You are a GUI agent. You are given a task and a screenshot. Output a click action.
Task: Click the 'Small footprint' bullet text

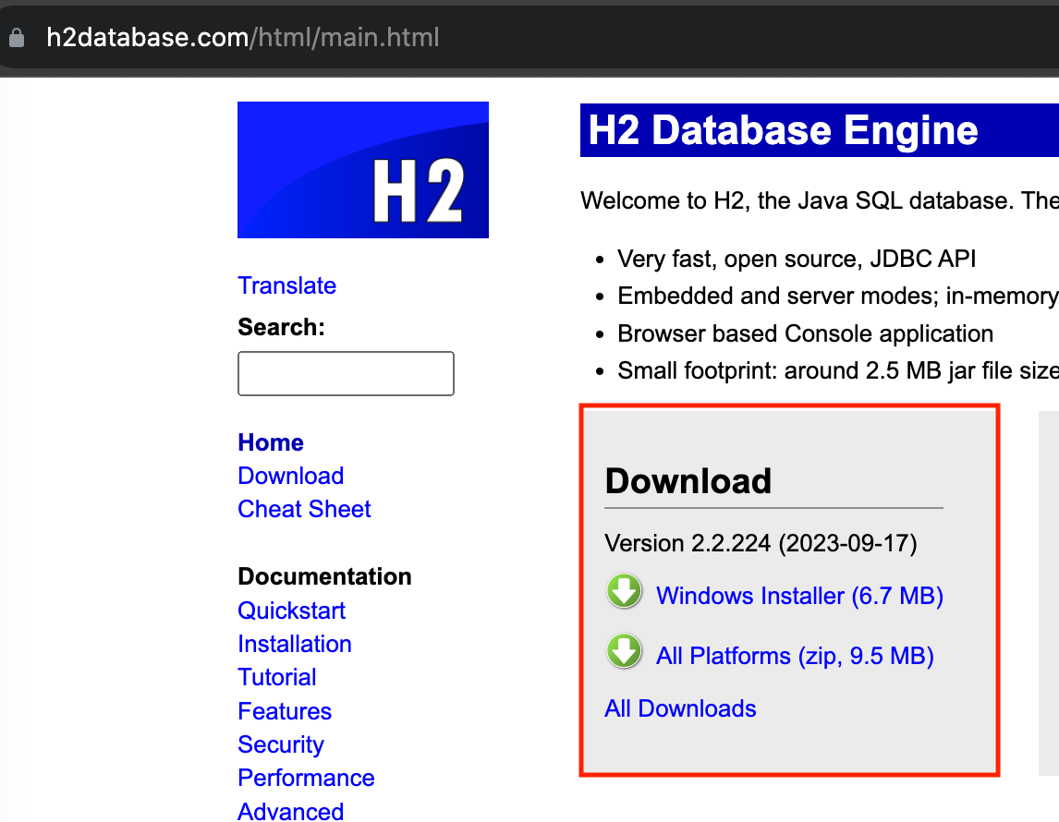tap(837, 370)
